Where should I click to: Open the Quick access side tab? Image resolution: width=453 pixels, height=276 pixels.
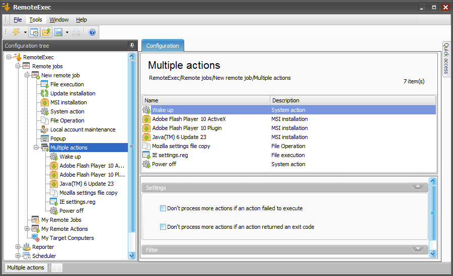point(446,59)
